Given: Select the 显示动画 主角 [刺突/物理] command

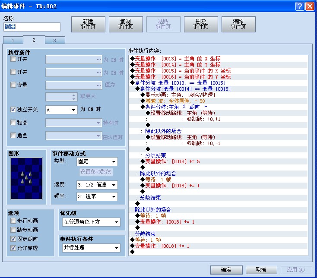Looking at the screenshot, I should point(218,95).
